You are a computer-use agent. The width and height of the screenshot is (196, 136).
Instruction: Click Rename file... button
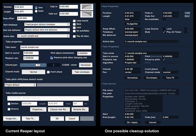tap(80, 110)
